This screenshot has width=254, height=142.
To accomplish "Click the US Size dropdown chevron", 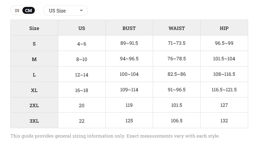I will click(81, 11).
